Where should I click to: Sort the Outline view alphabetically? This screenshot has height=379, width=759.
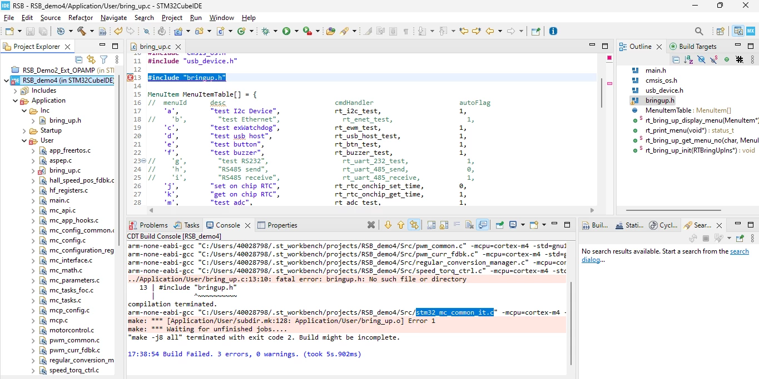688,59
